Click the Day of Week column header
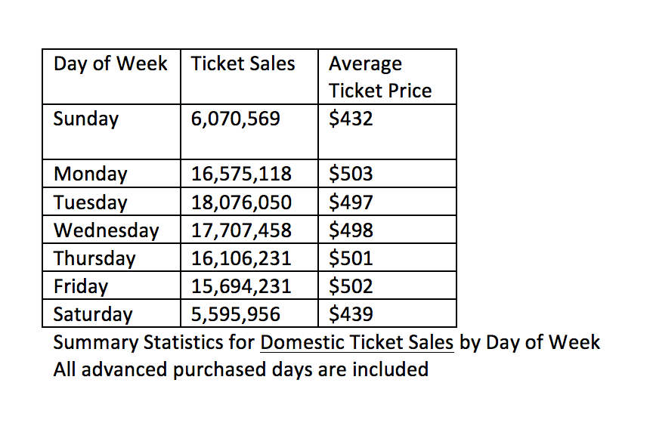653x423 pixels. click(110, 64)
